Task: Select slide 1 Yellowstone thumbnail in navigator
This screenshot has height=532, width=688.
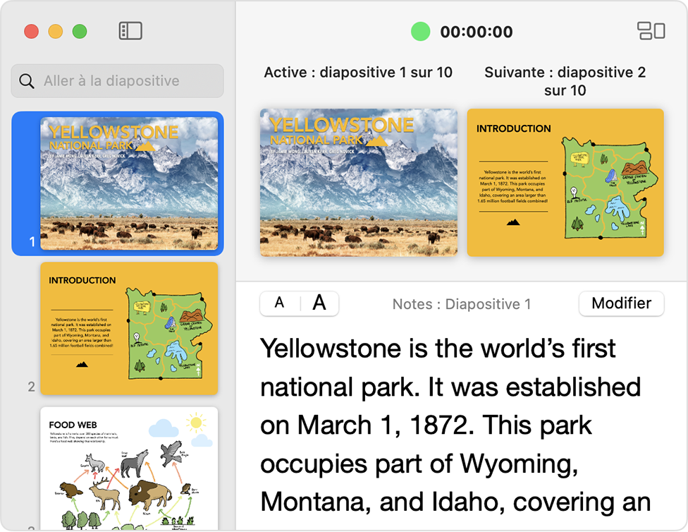Action: (x=129, y=183)
